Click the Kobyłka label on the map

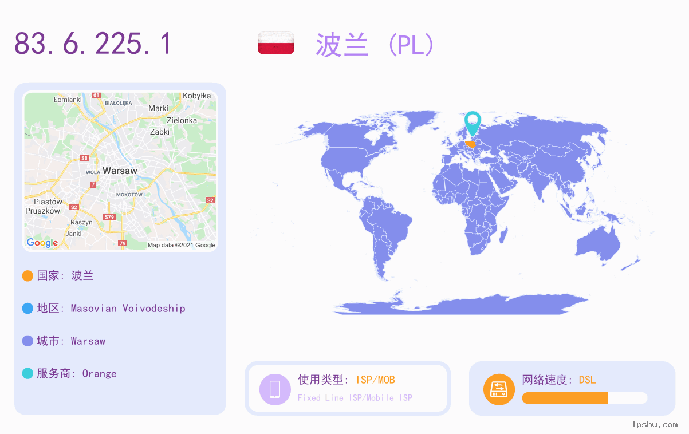pyautogui.click(x=197, y=96)
